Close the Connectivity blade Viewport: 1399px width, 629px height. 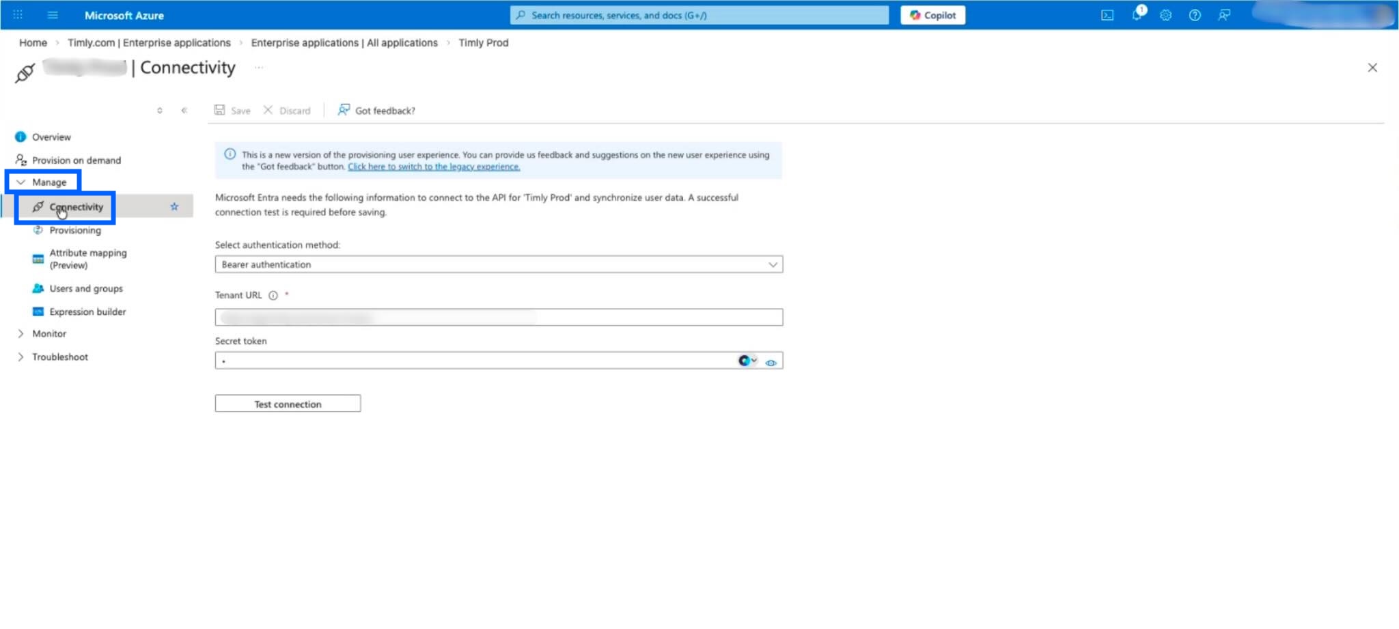click(1372, 68)
